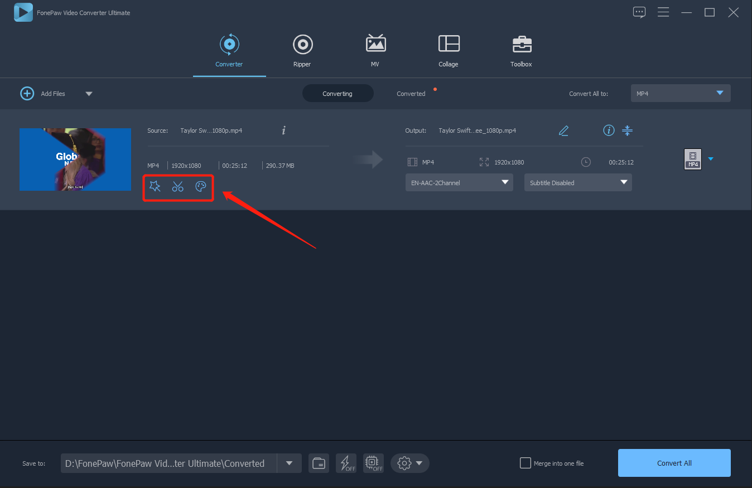Click the compress video icon
The height and width of the screenshot is (488, 752).
[x=627, y=131]
